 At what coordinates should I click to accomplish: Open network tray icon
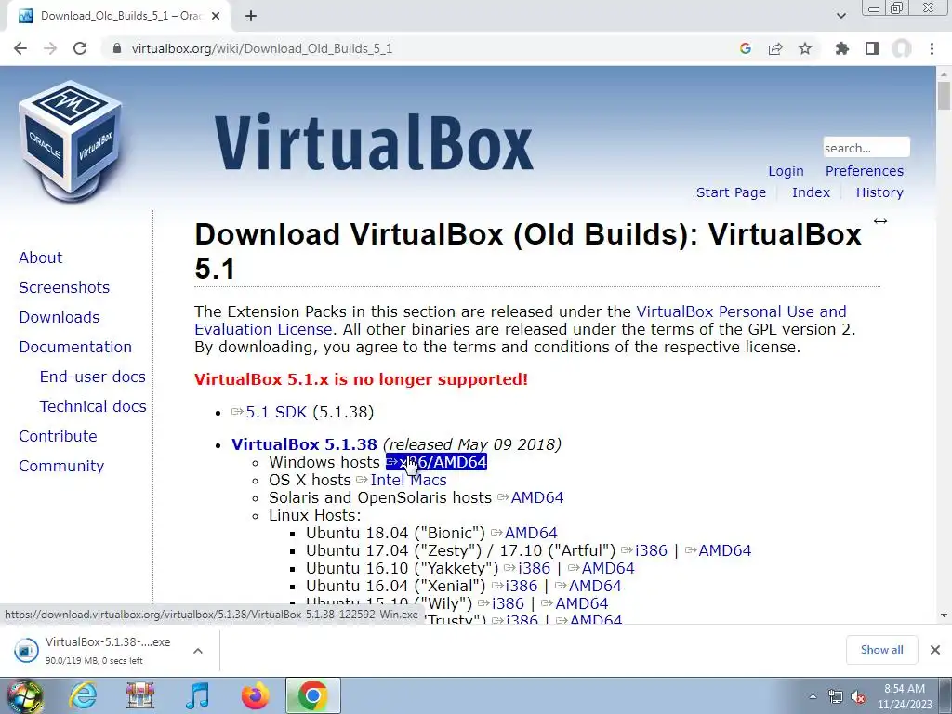(836, 696)
